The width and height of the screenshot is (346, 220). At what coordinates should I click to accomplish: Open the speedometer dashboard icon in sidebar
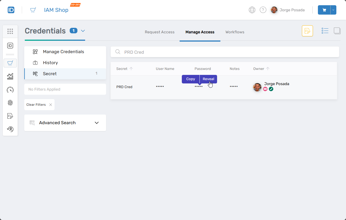point(10,90)
